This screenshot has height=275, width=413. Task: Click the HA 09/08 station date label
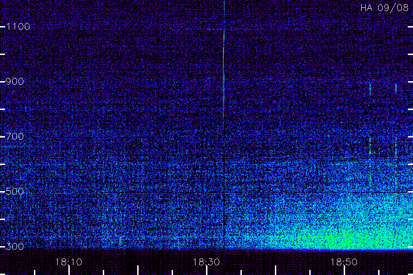pyautogui.click(x=384, y=8)
